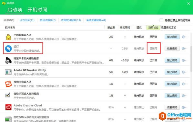The image size is (193, 122).
Task: Click the 微软Office多语言支持安装程序 icon
Action: point(8,119)
